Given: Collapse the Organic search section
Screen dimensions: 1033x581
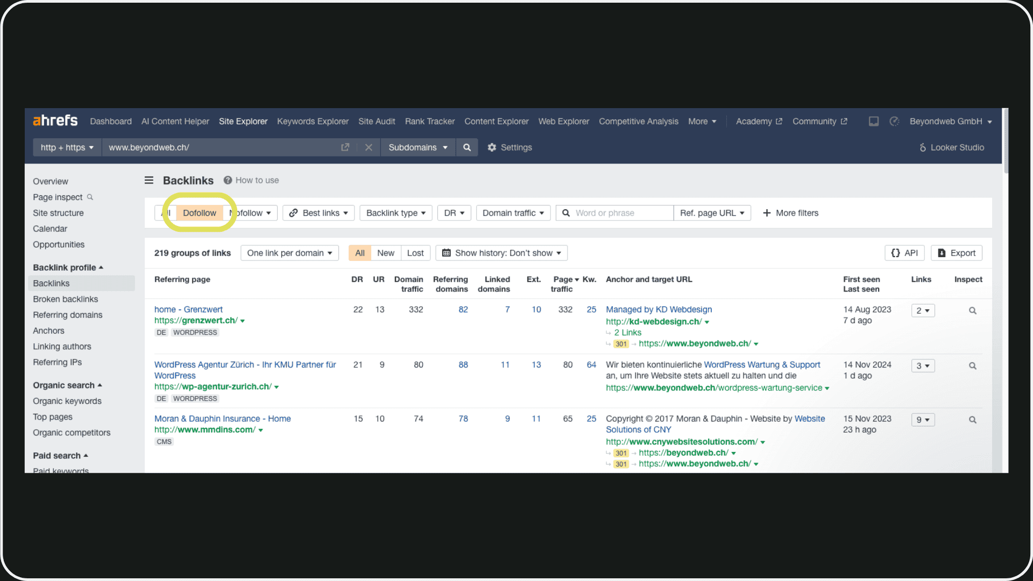Looking at the screenshot, I should (x=67, y=385).
